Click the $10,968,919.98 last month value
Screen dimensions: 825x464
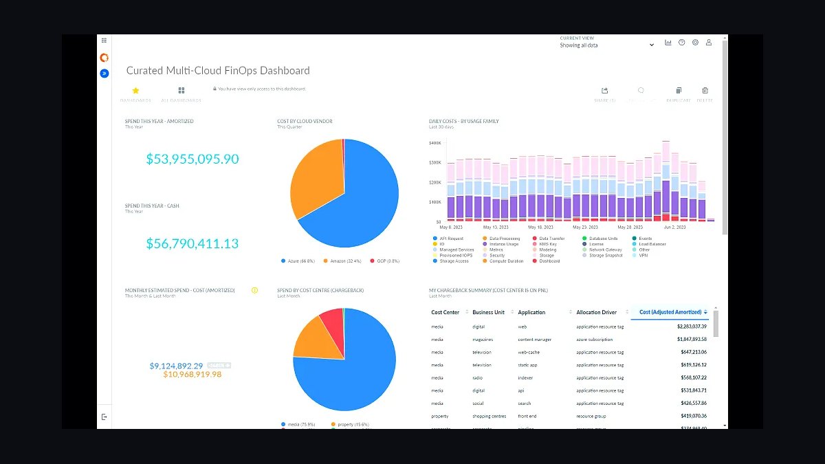[192, 374]
